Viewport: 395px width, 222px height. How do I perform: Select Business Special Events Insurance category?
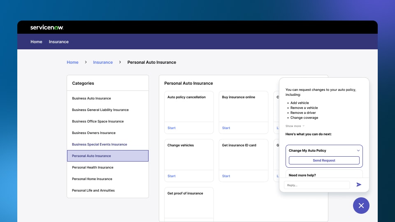pos(108,144)
